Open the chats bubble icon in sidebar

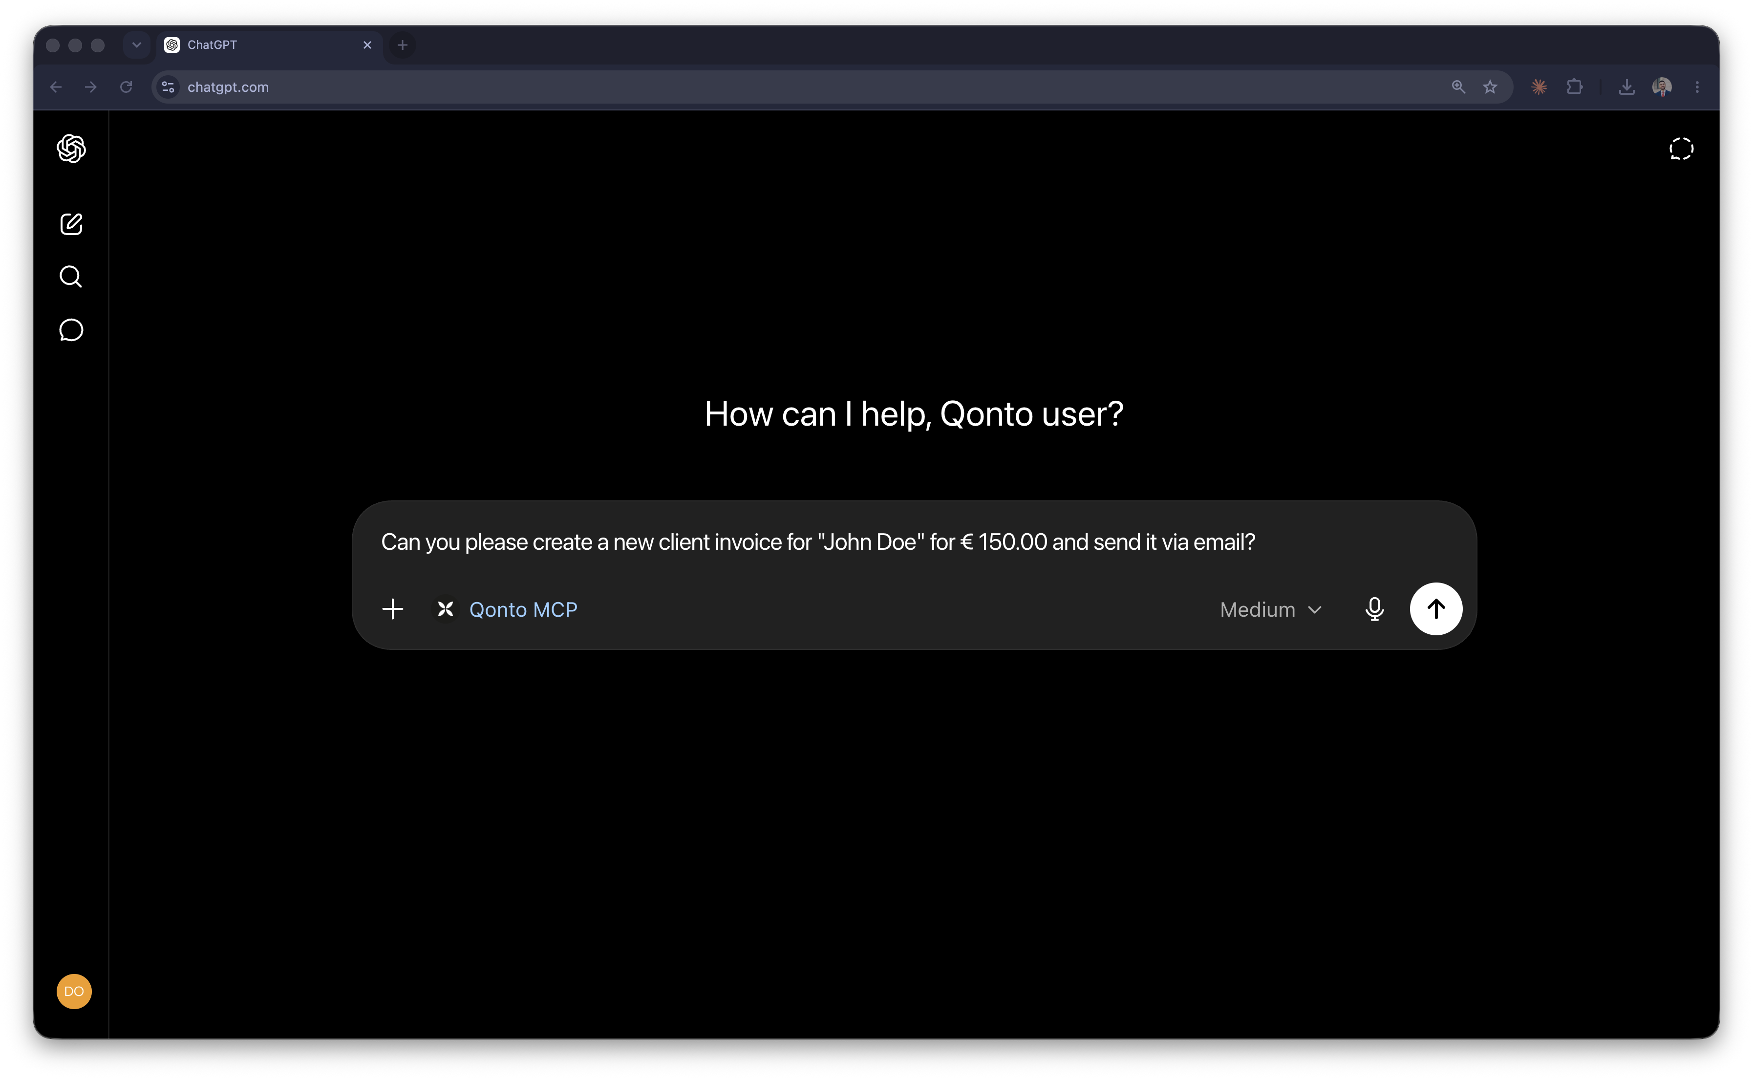click(x=71, y=330)
